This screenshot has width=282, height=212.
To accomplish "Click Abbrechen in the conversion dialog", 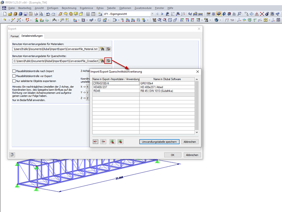I will (x=190, y=142).
